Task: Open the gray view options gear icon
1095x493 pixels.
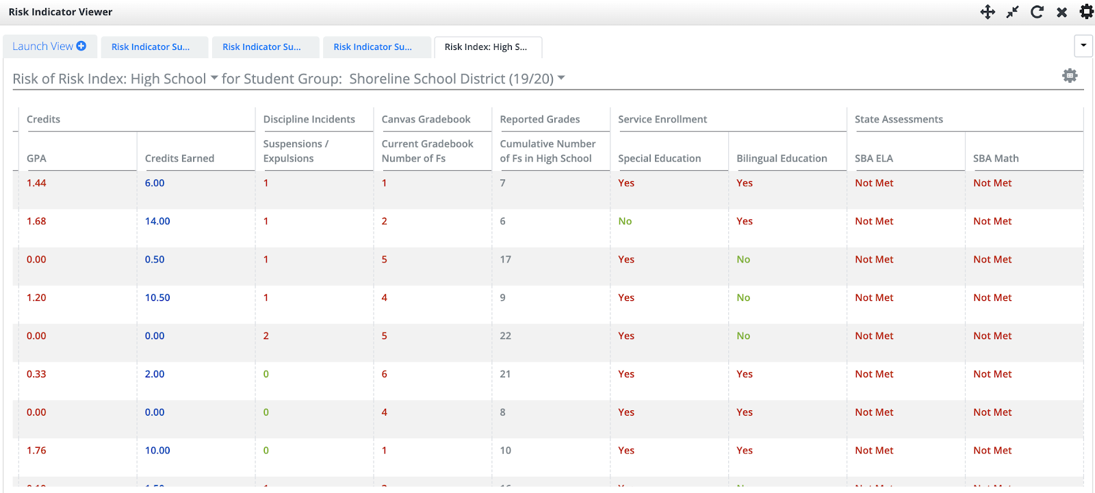Action: [x=1070, y=75]
